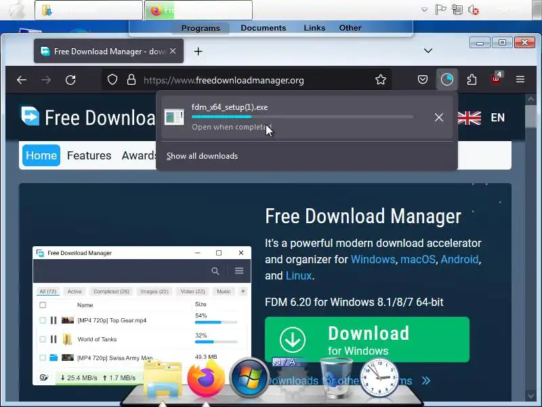Cancel the fdm_x64_setup(1).exe download
Viewport: 542px width, 407px height.
439,117
